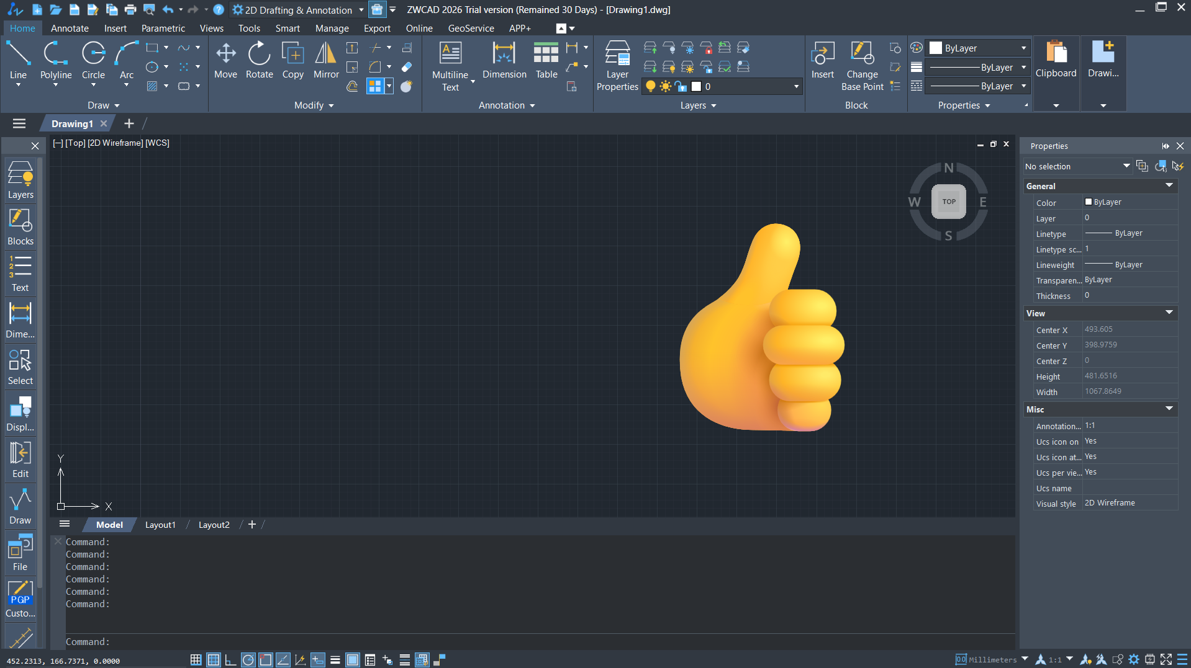Open the ByLayer color swatch dropdown
The image size is (1191, 668).
(x=979, y=48)
